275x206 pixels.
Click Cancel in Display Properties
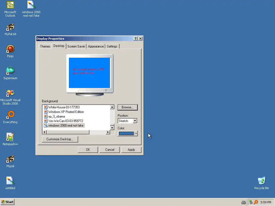110,150
